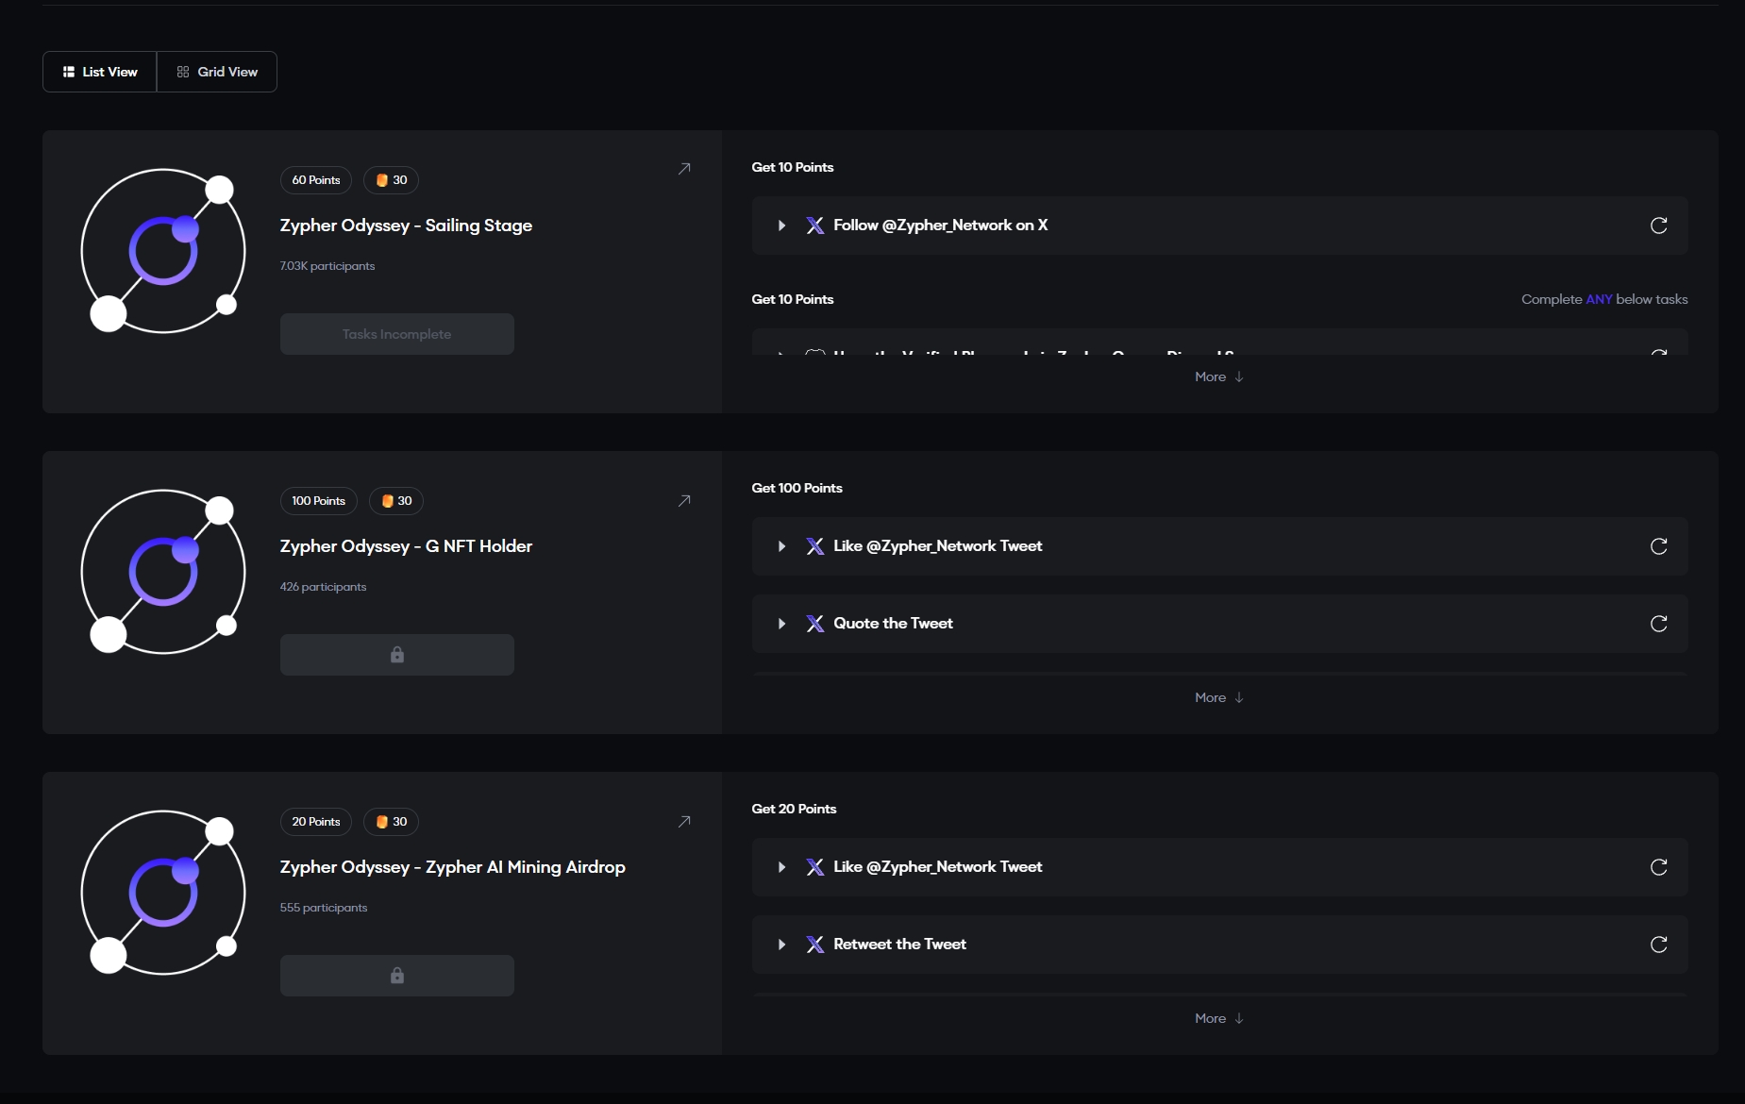Show more tasks for AI Mining Airdrop
1745x1104 pixels.
click(x=1218, y=1018)
